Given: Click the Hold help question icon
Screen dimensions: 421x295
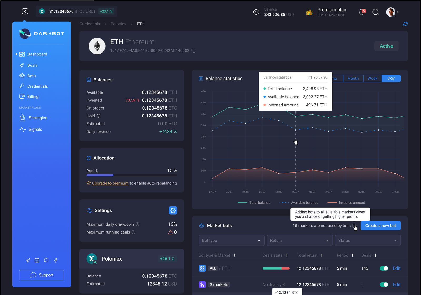Looking at the screenshot, I should pyautogui.click(x=98, y=116).
